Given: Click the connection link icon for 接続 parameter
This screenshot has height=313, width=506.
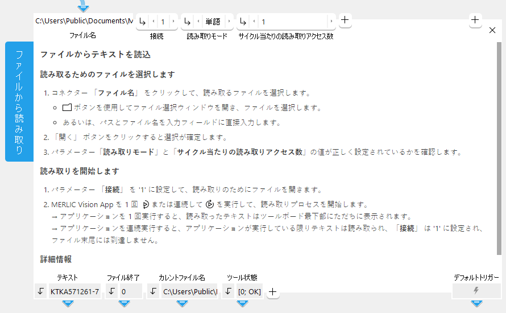Looking at the screenshot, I should point(142,22).
